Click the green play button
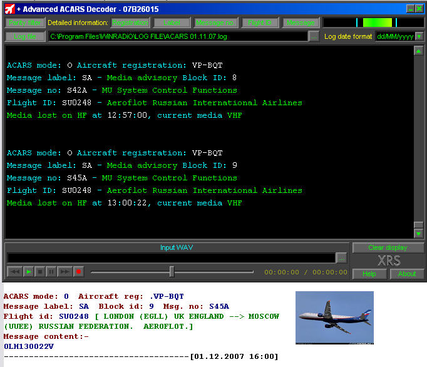 pyautogui.click(x=28, y=272)
